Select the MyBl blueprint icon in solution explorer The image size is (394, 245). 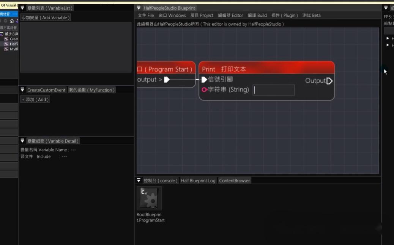[6, 49]
